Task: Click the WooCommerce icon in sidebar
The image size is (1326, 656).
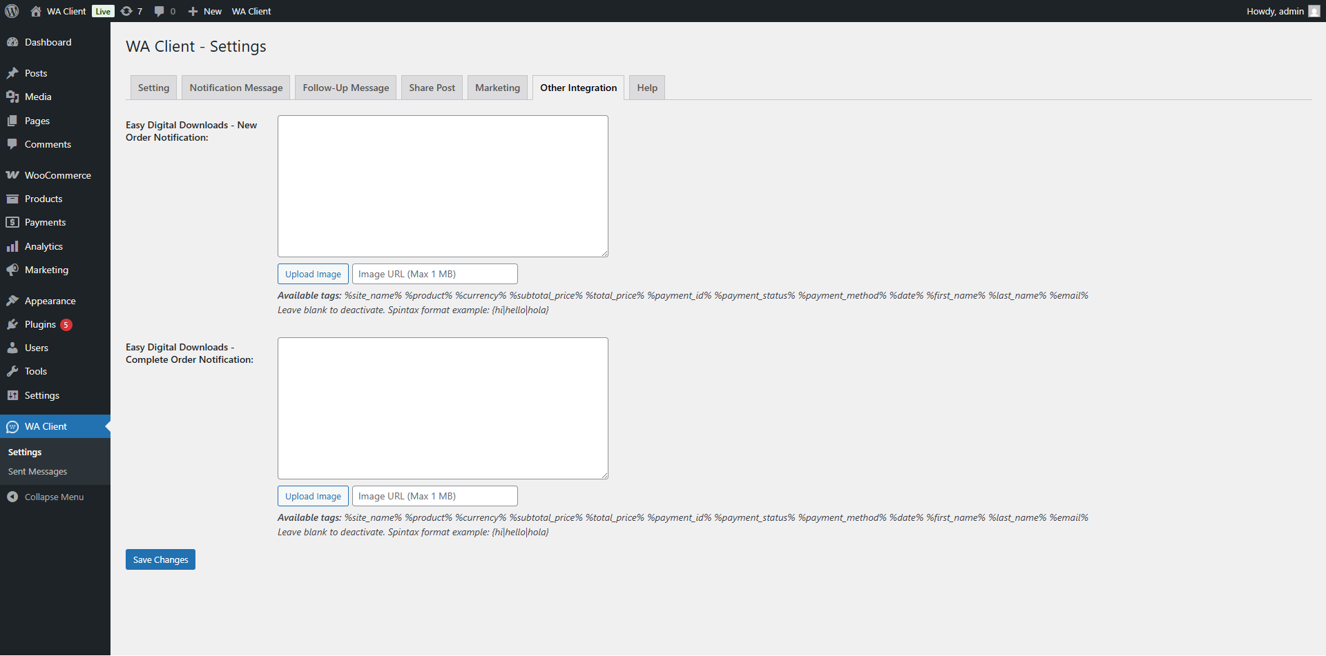Action: click(12, 175)
